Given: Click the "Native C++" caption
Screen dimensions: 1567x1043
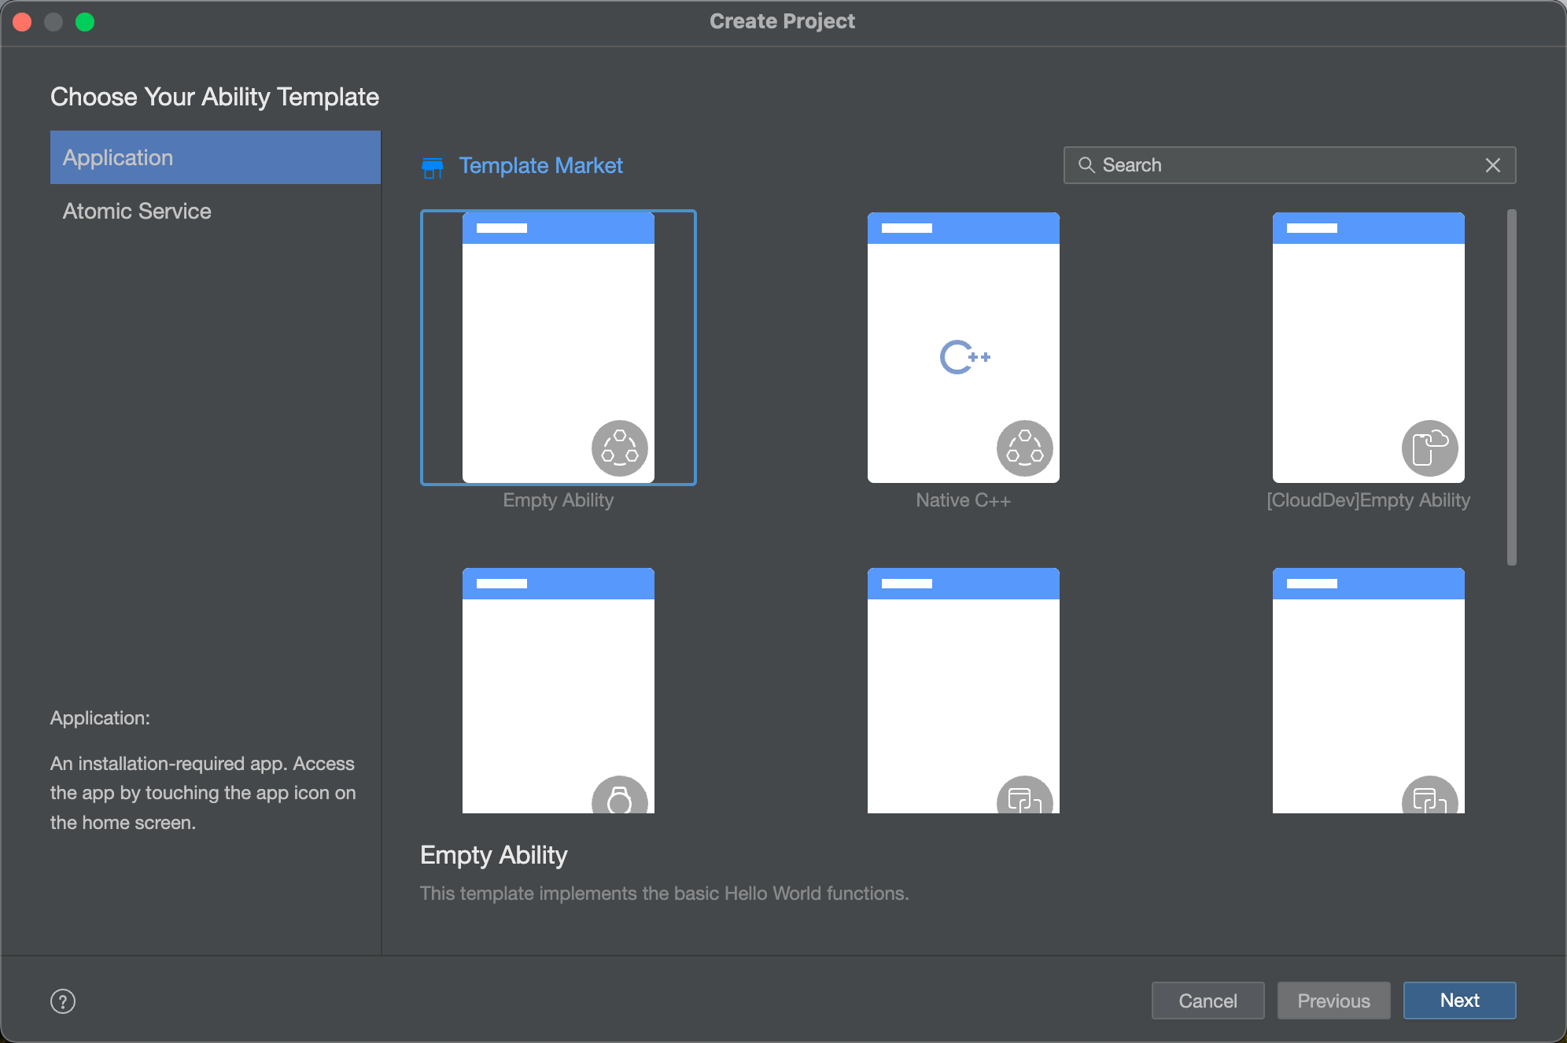Looking at the screenshot, I should 964,500.
